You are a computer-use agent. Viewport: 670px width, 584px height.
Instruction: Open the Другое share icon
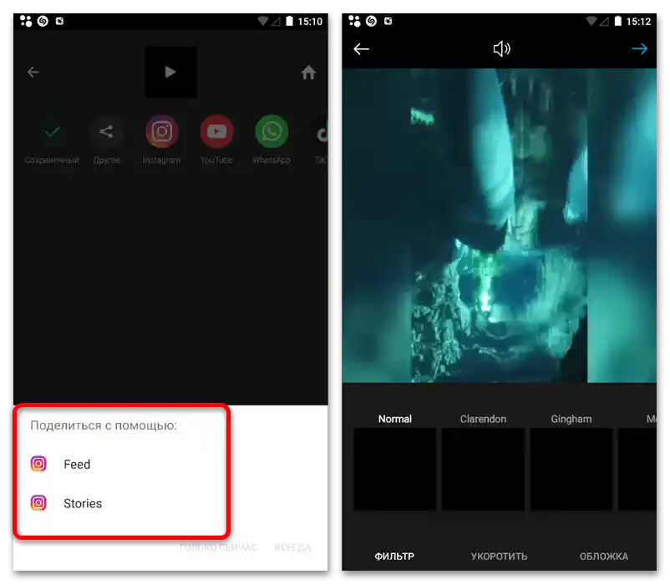tap(106, 131)
